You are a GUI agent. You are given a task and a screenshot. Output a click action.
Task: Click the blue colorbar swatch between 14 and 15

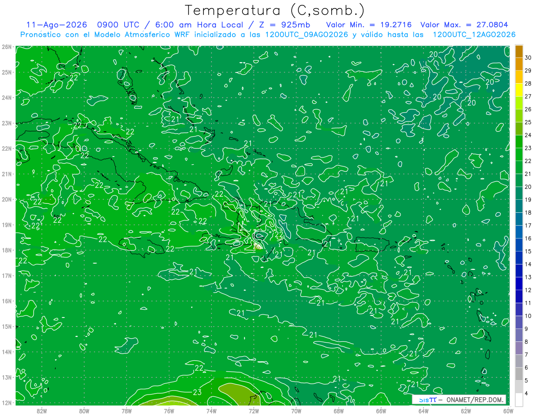[x=519, y=258]
